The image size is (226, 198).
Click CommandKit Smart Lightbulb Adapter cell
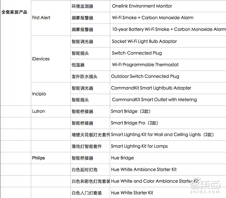[x=151, y=88]
